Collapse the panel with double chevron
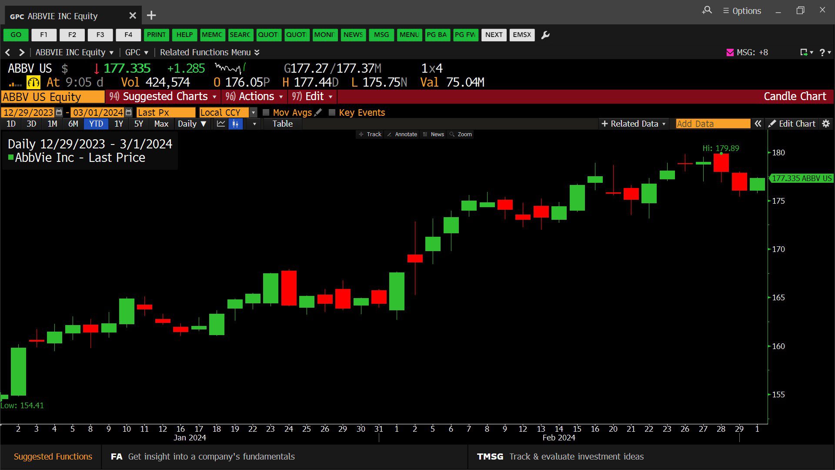Image resolution: width=835 pixels, height=470 pixels. coord(758,124)
